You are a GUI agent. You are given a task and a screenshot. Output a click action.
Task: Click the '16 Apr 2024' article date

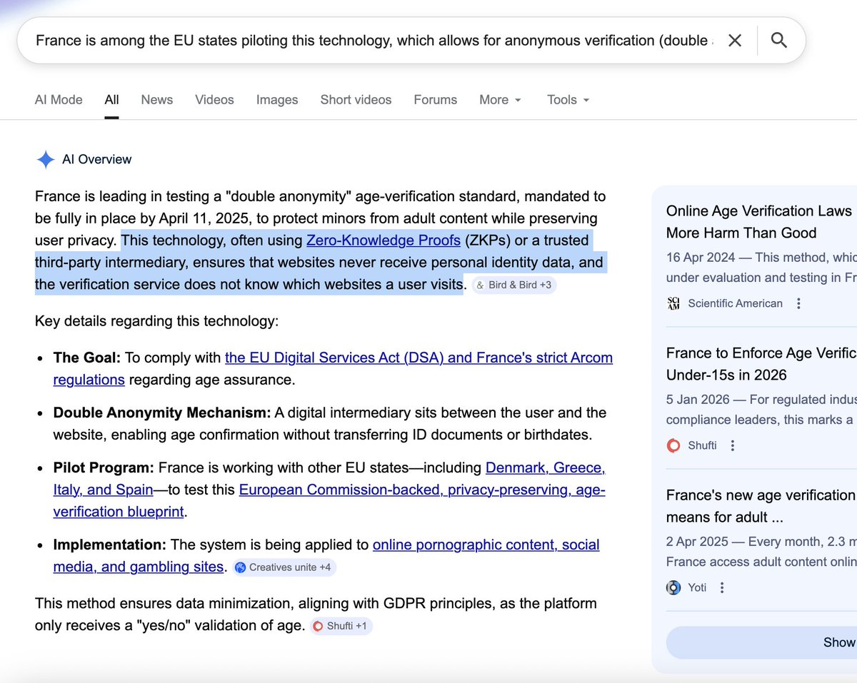(x=701, y=257)
